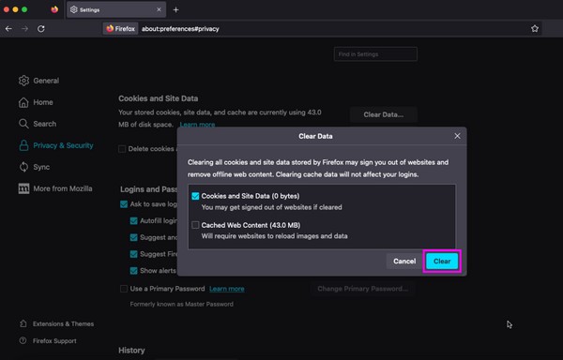Screen dimensions: 563x360
Task: Toggle Autofill logins checkbox
Action: click(x=133, y=221)
